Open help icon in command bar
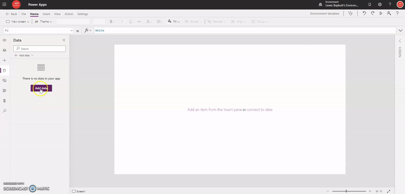The image size is (405, 194). (397, 14)
